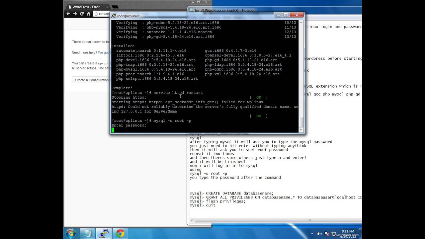Viewport: 425px width, 239px height.
Task: Click "Stopping httpd:" line in terminal
Action: tap(129, 98)
